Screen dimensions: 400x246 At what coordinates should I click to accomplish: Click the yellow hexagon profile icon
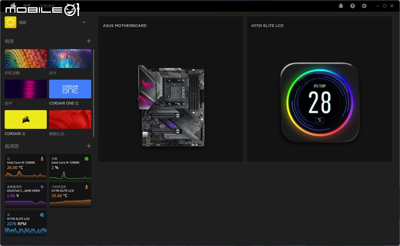tap(11, 22)
